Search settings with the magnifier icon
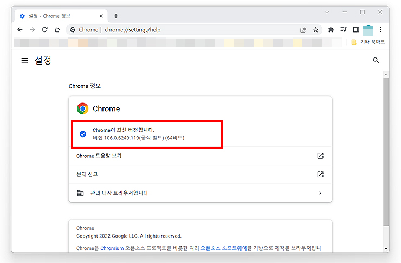The width and height of the screenshot is (401, 263). (376, 60)
